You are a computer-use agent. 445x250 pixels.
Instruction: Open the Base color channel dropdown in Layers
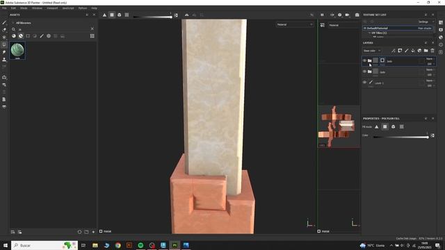click(372, 51)
